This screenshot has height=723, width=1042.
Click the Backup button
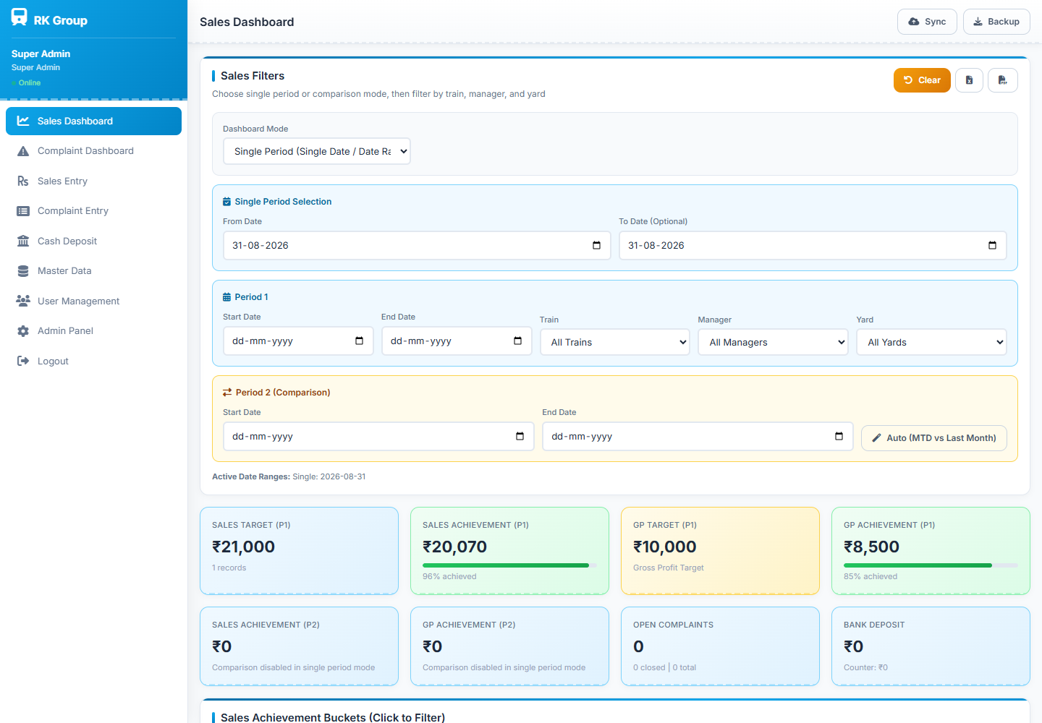[x=996, y=22]
